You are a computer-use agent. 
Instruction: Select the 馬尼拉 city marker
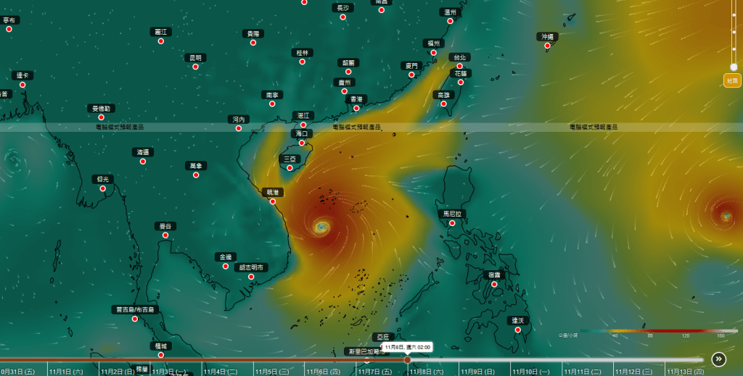point(452,223)
